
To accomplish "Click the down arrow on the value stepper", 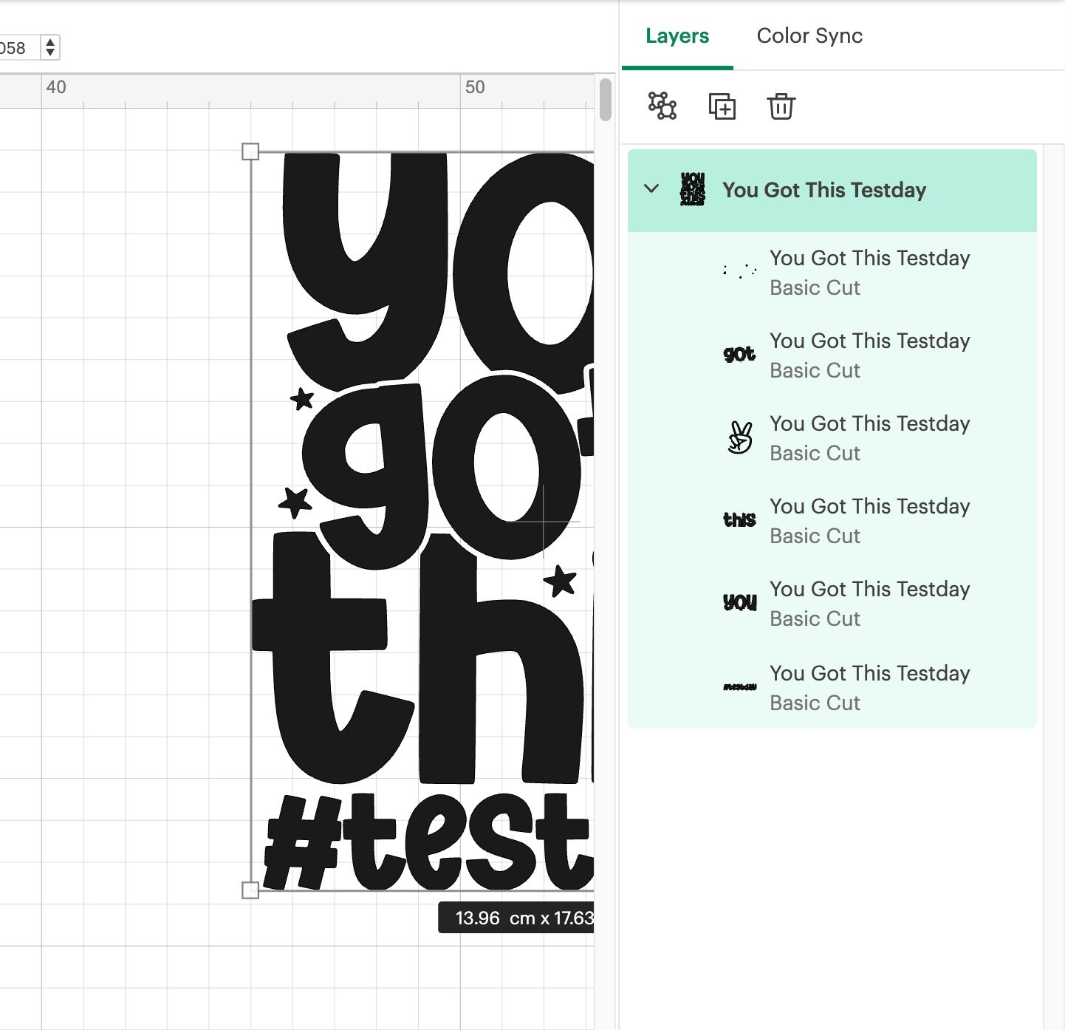I will tap(49, 53).
